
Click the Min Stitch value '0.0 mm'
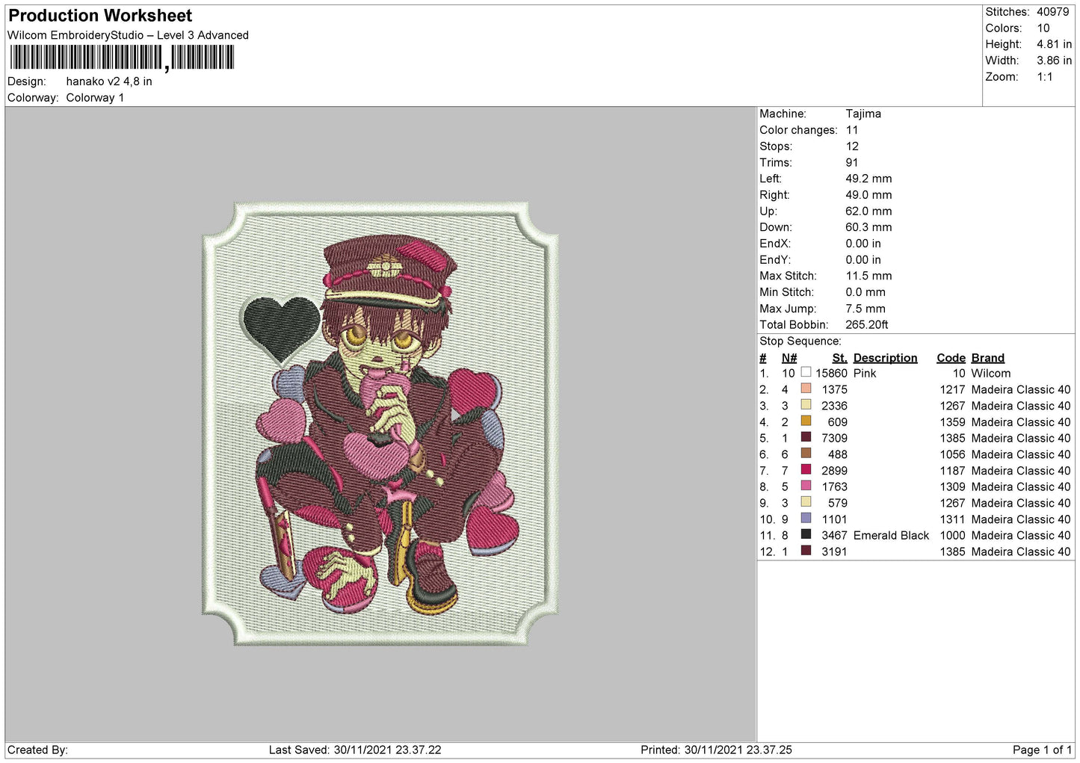point(865,292)
